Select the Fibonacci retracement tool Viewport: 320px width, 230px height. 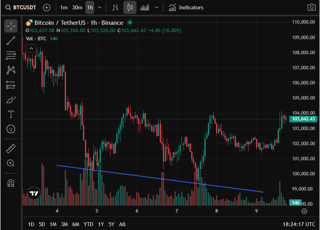click(11, 55)
